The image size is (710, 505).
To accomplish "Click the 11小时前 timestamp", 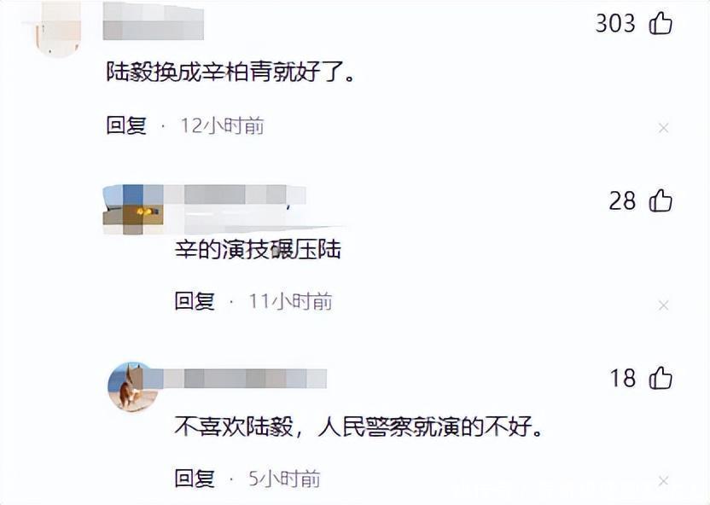I will click(x=291, y=302).
